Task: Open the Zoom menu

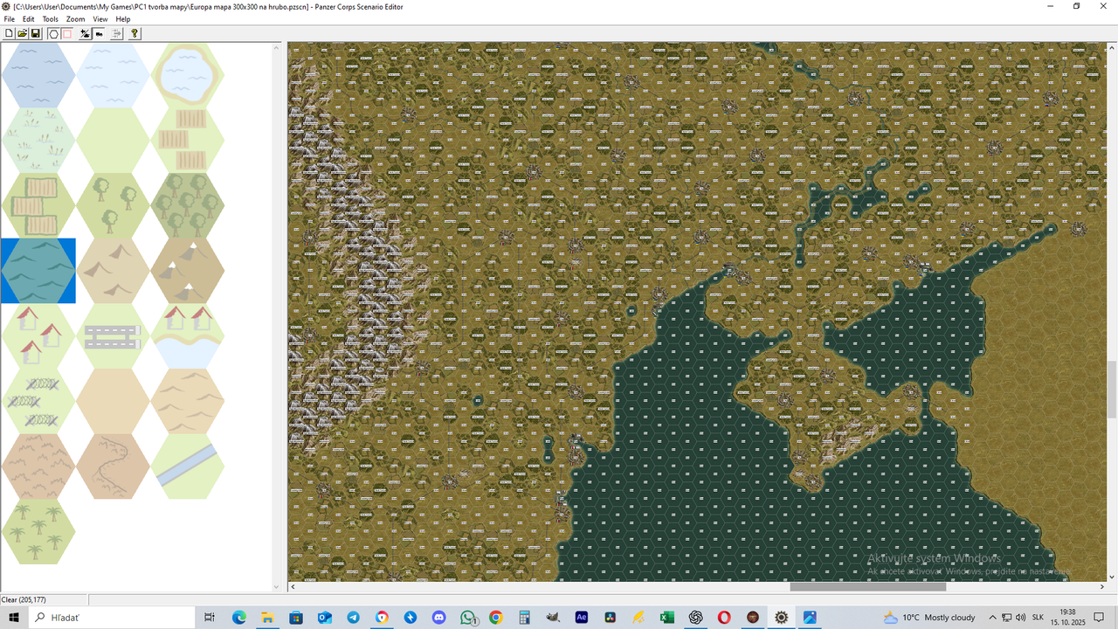Action: [x=76, y=19]
